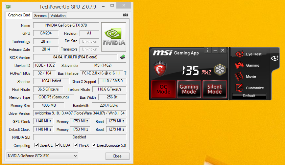Click the NVIDIA SLI Disabled field
Viewport: 285px width, 165px height.
(x=80, y=137)
